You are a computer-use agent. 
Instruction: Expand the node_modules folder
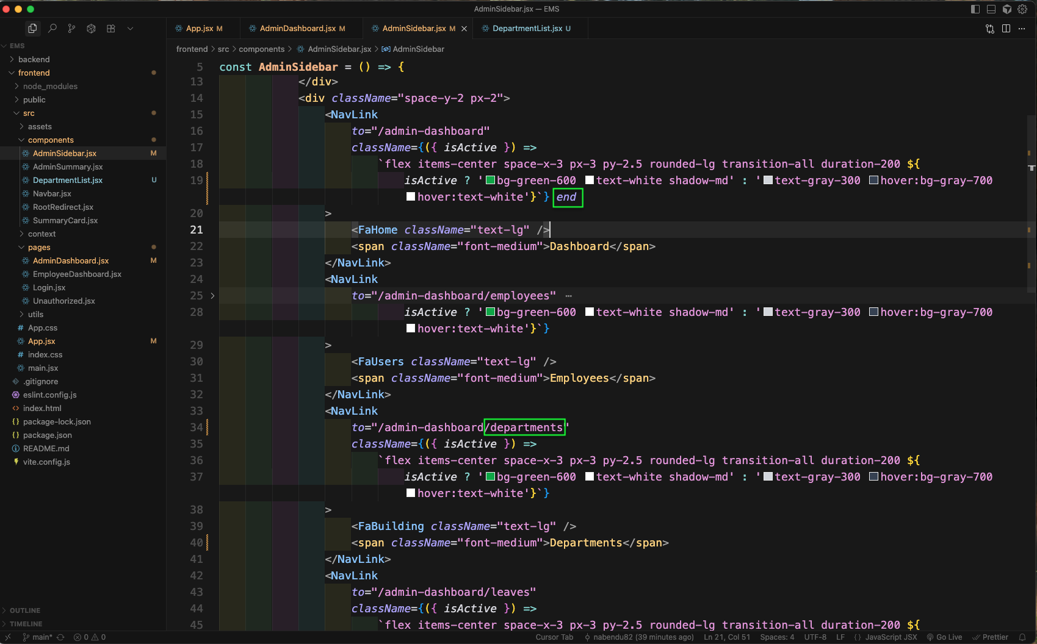pyautogui.click(x=83, y=86)
